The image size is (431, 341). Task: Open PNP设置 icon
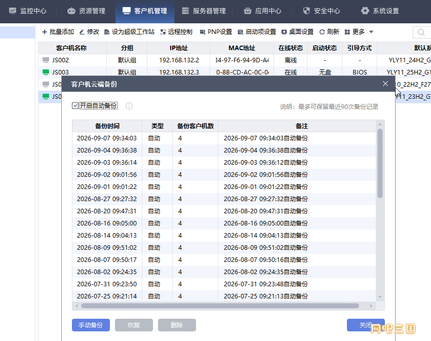point(202,32)
